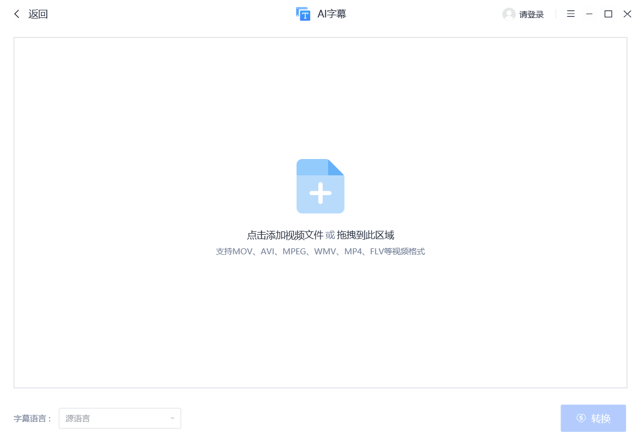Click the 转换 convert button
This screenshot has height=446, width=641.
pyautogui.click(x=593, y=418)
